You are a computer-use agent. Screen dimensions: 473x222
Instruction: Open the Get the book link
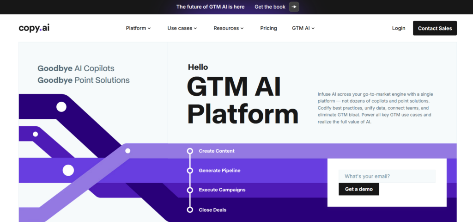coord(270,7)
